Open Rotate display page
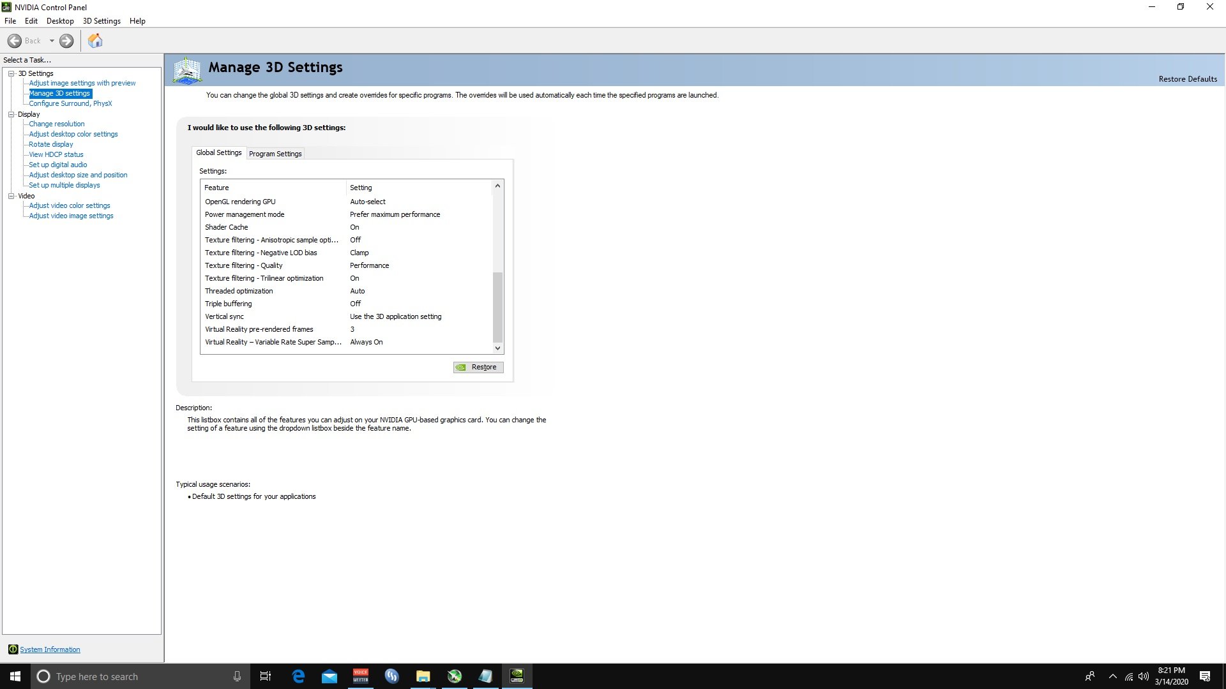The image size is (1226, 689). (51, 144)
